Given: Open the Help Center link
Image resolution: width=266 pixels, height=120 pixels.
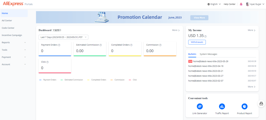Looking at the screenshot, I should click(x=230, y=4).
